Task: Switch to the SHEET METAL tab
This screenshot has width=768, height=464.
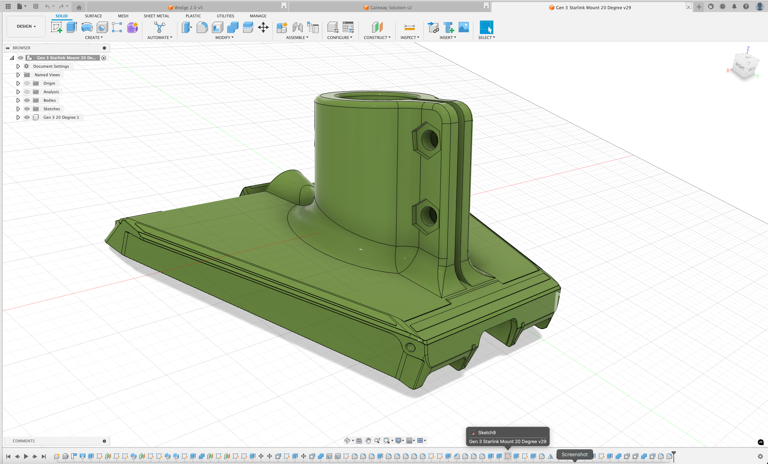Action: 156,16
